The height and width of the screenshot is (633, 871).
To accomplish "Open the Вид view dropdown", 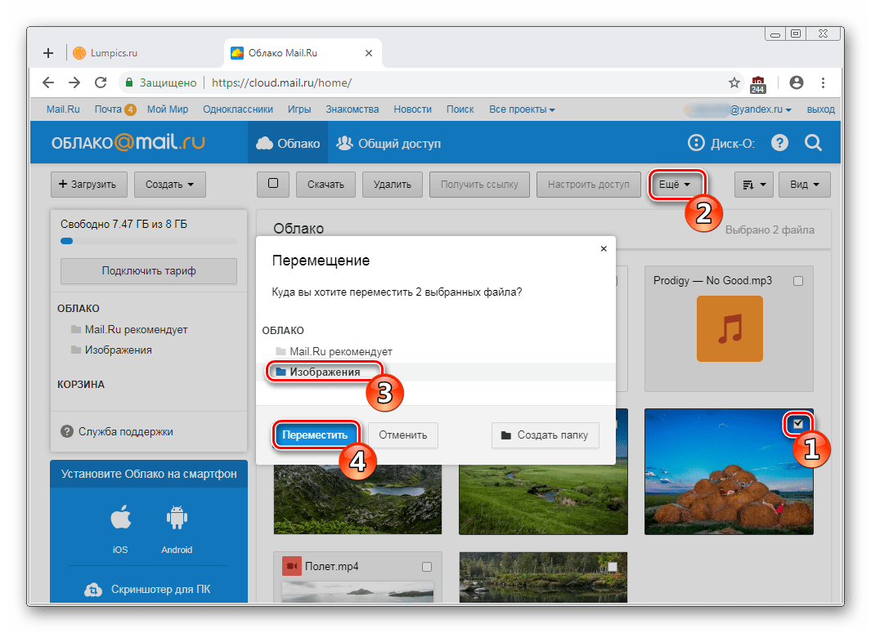I will (x=804, y=185).
